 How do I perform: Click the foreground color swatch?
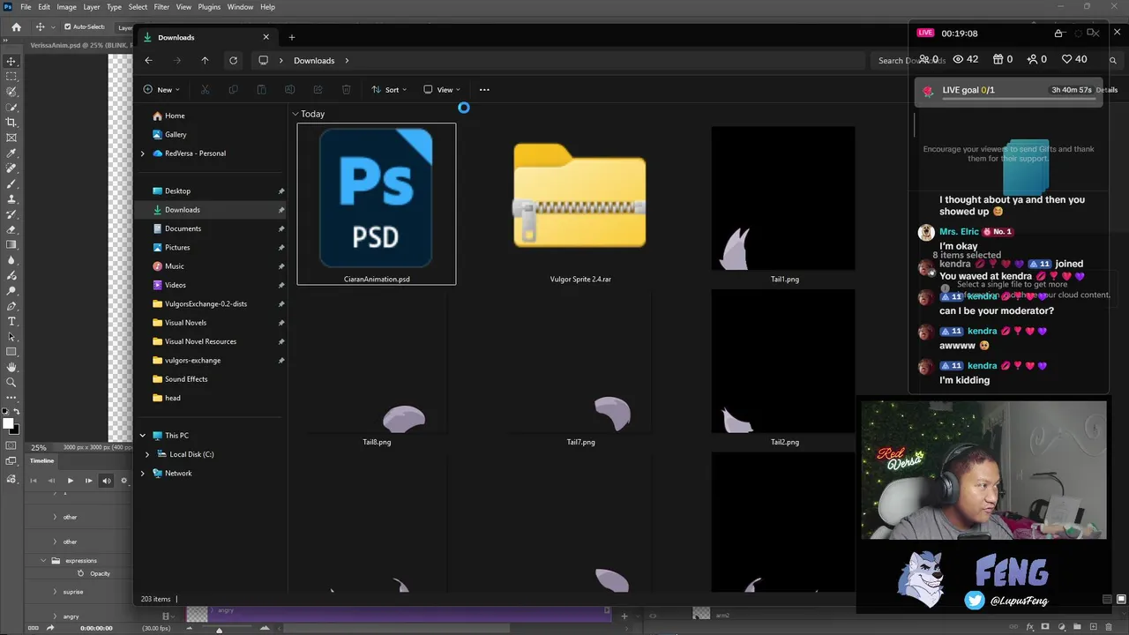pos(8,423)
